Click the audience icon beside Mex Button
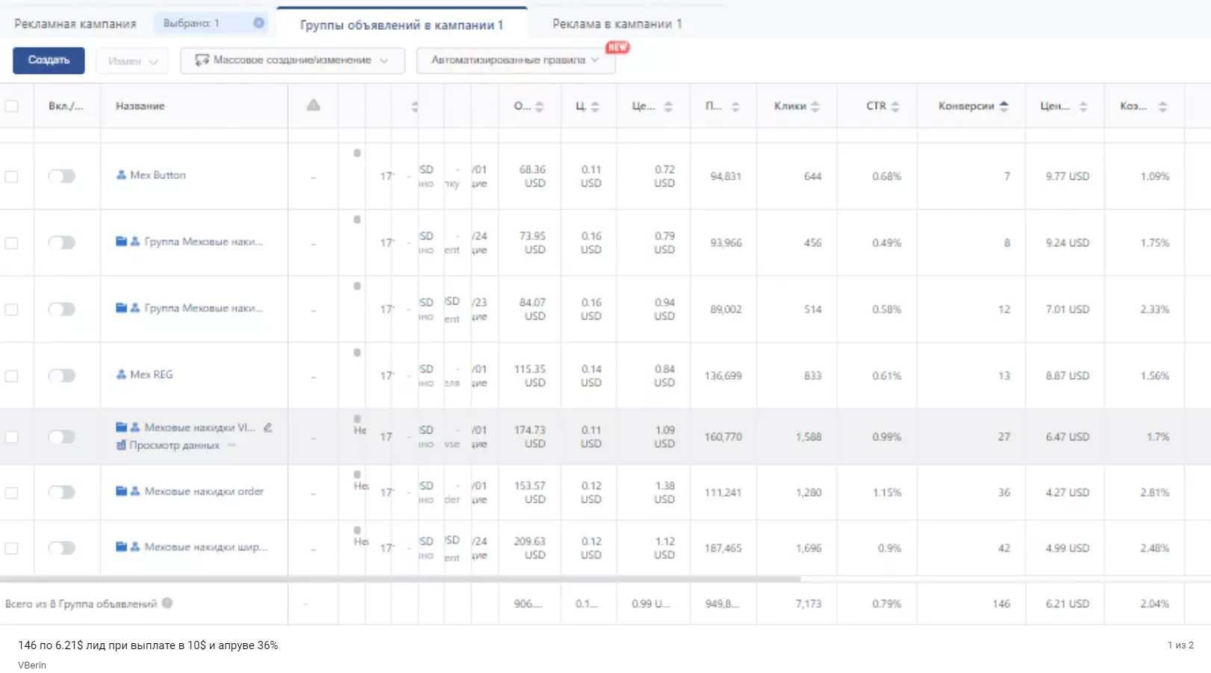 coord(121,175)
